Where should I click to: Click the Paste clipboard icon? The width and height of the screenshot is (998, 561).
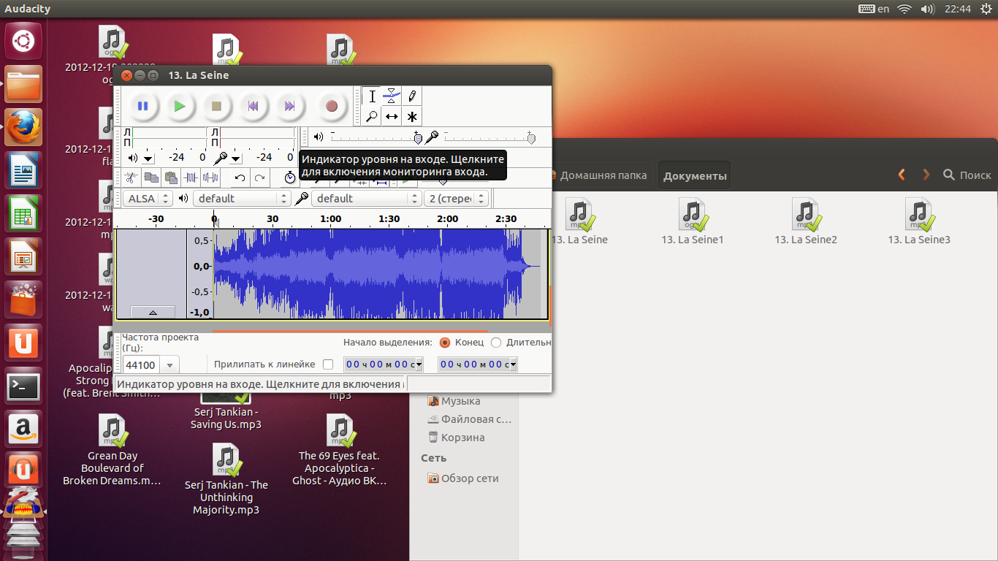click(x=171, y=178)
